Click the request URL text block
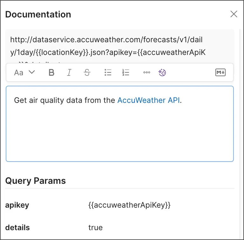The image size is (244, 240). coord(120,46)
